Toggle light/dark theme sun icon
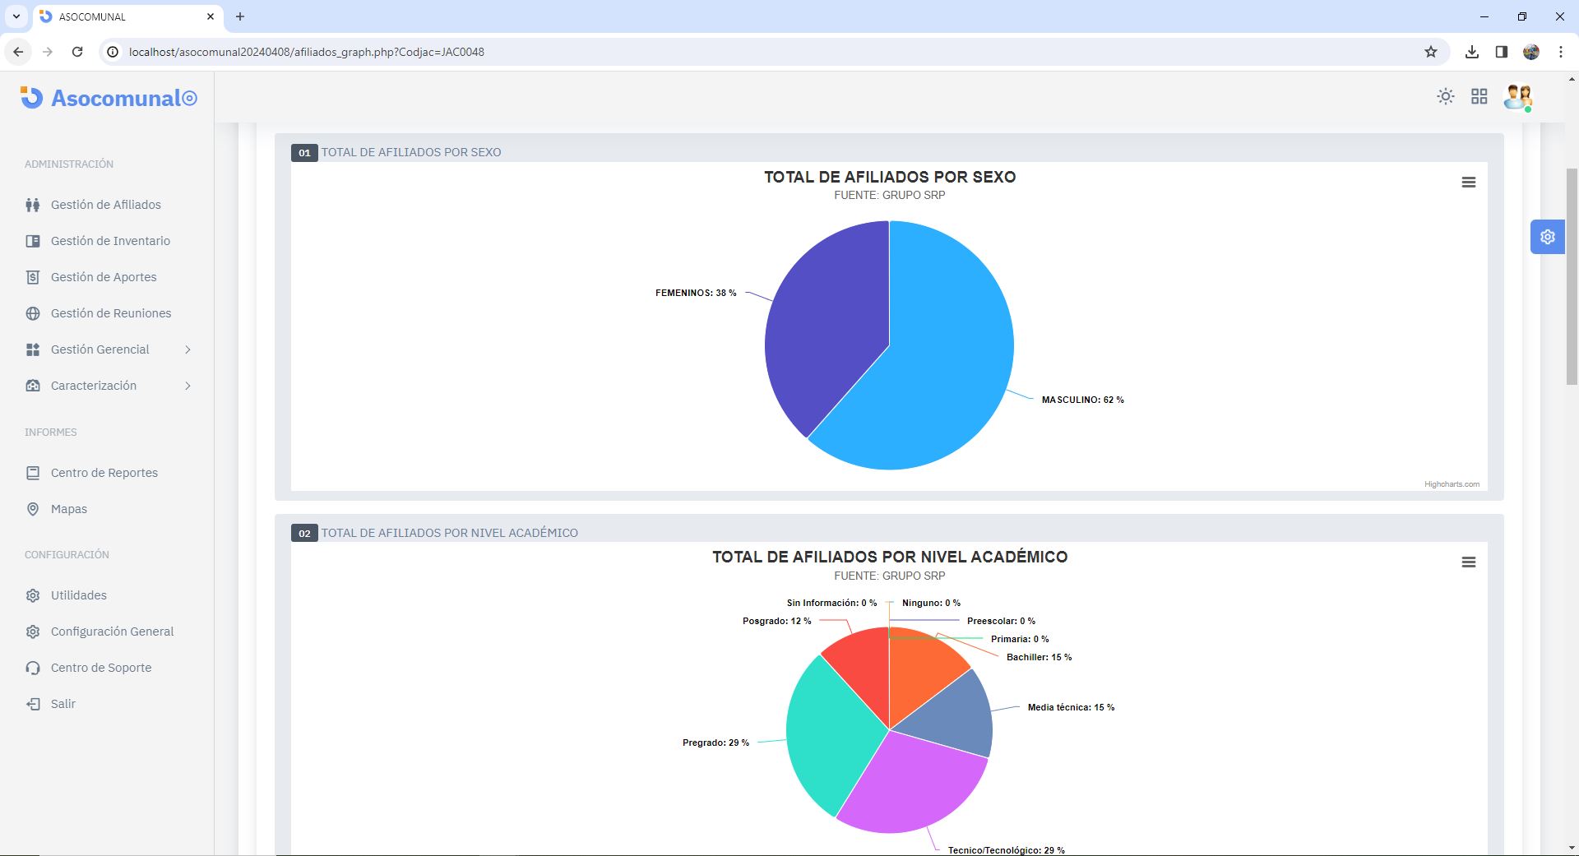 tap(1445, 97)
